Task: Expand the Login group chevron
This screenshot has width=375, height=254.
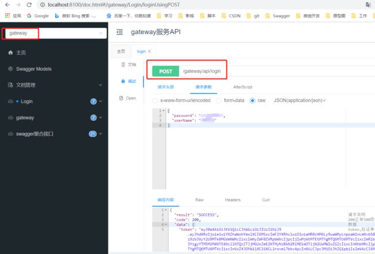Action: pyautogui.click(x=100, y=101)
